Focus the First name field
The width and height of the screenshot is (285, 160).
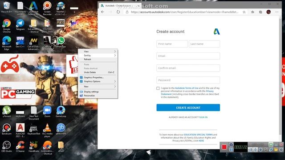coord(172,44)
